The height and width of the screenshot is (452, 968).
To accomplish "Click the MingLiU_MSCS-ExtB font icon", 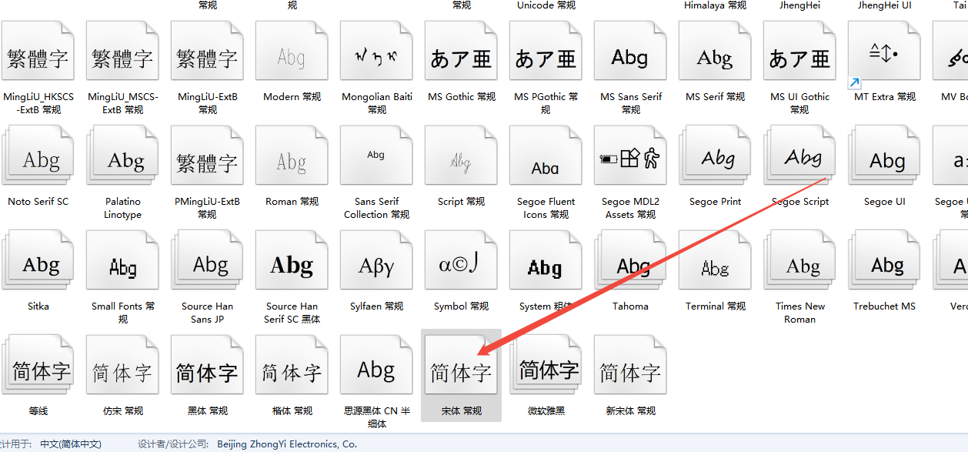I will tap(123, 51).
